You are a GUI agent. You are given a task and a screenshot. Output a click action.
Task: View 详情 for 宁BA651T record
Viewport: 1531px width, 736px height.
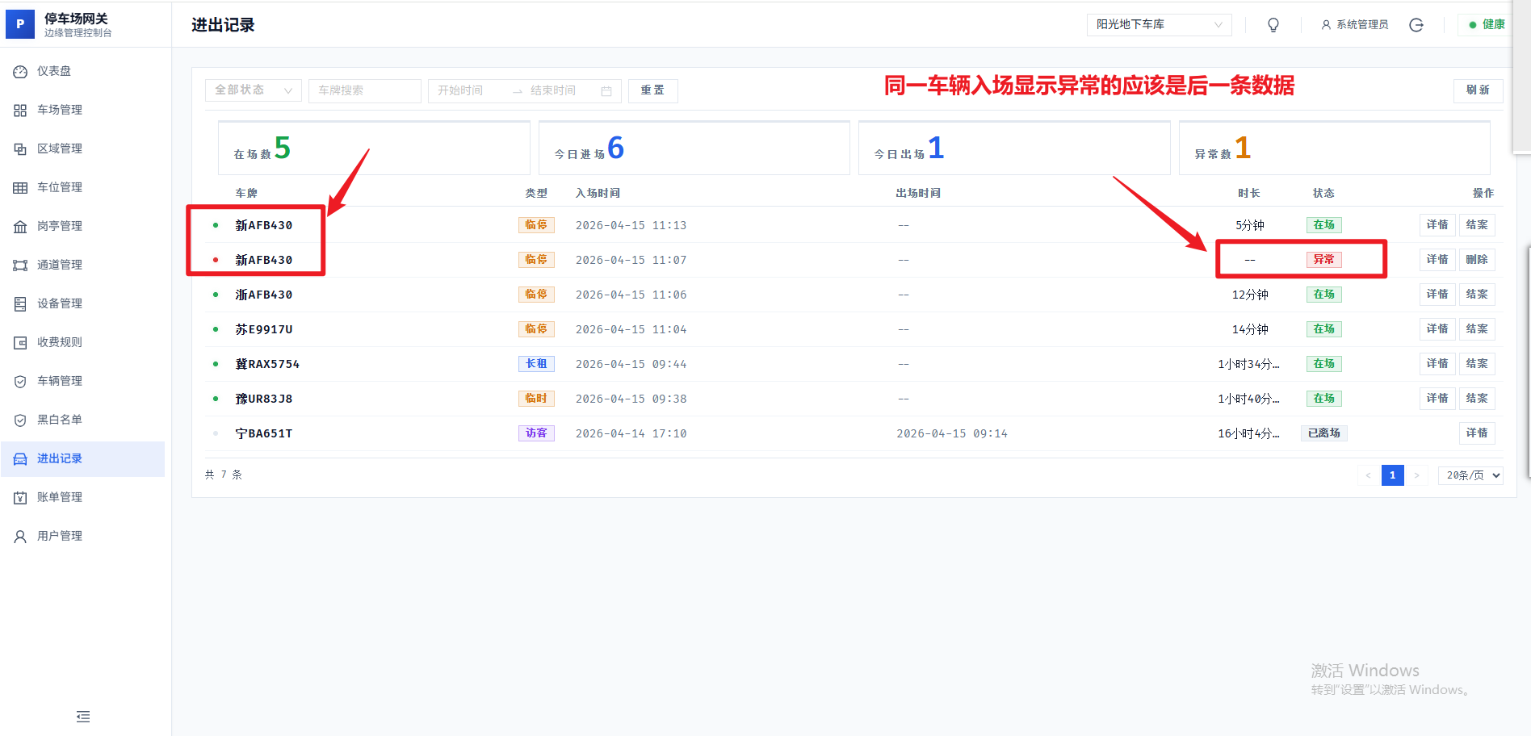[1476, 433]
